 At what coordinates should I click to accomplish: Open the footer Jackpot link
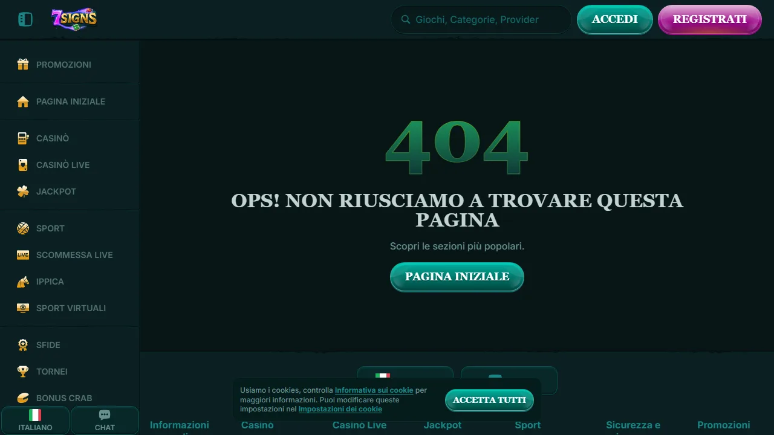click(443, 425)
